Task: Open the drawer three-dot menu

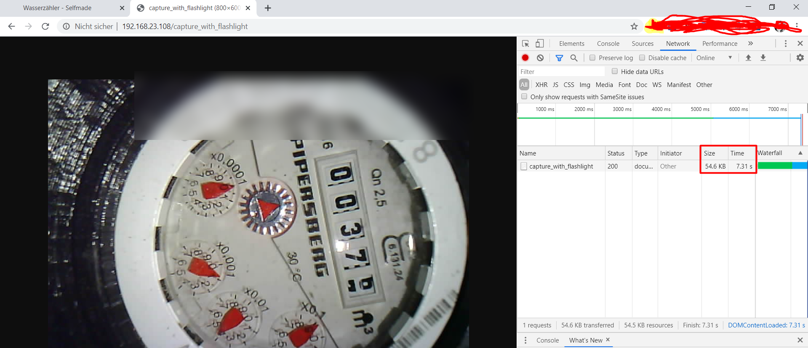Action: pyautogui.click(x=525, y=340)
